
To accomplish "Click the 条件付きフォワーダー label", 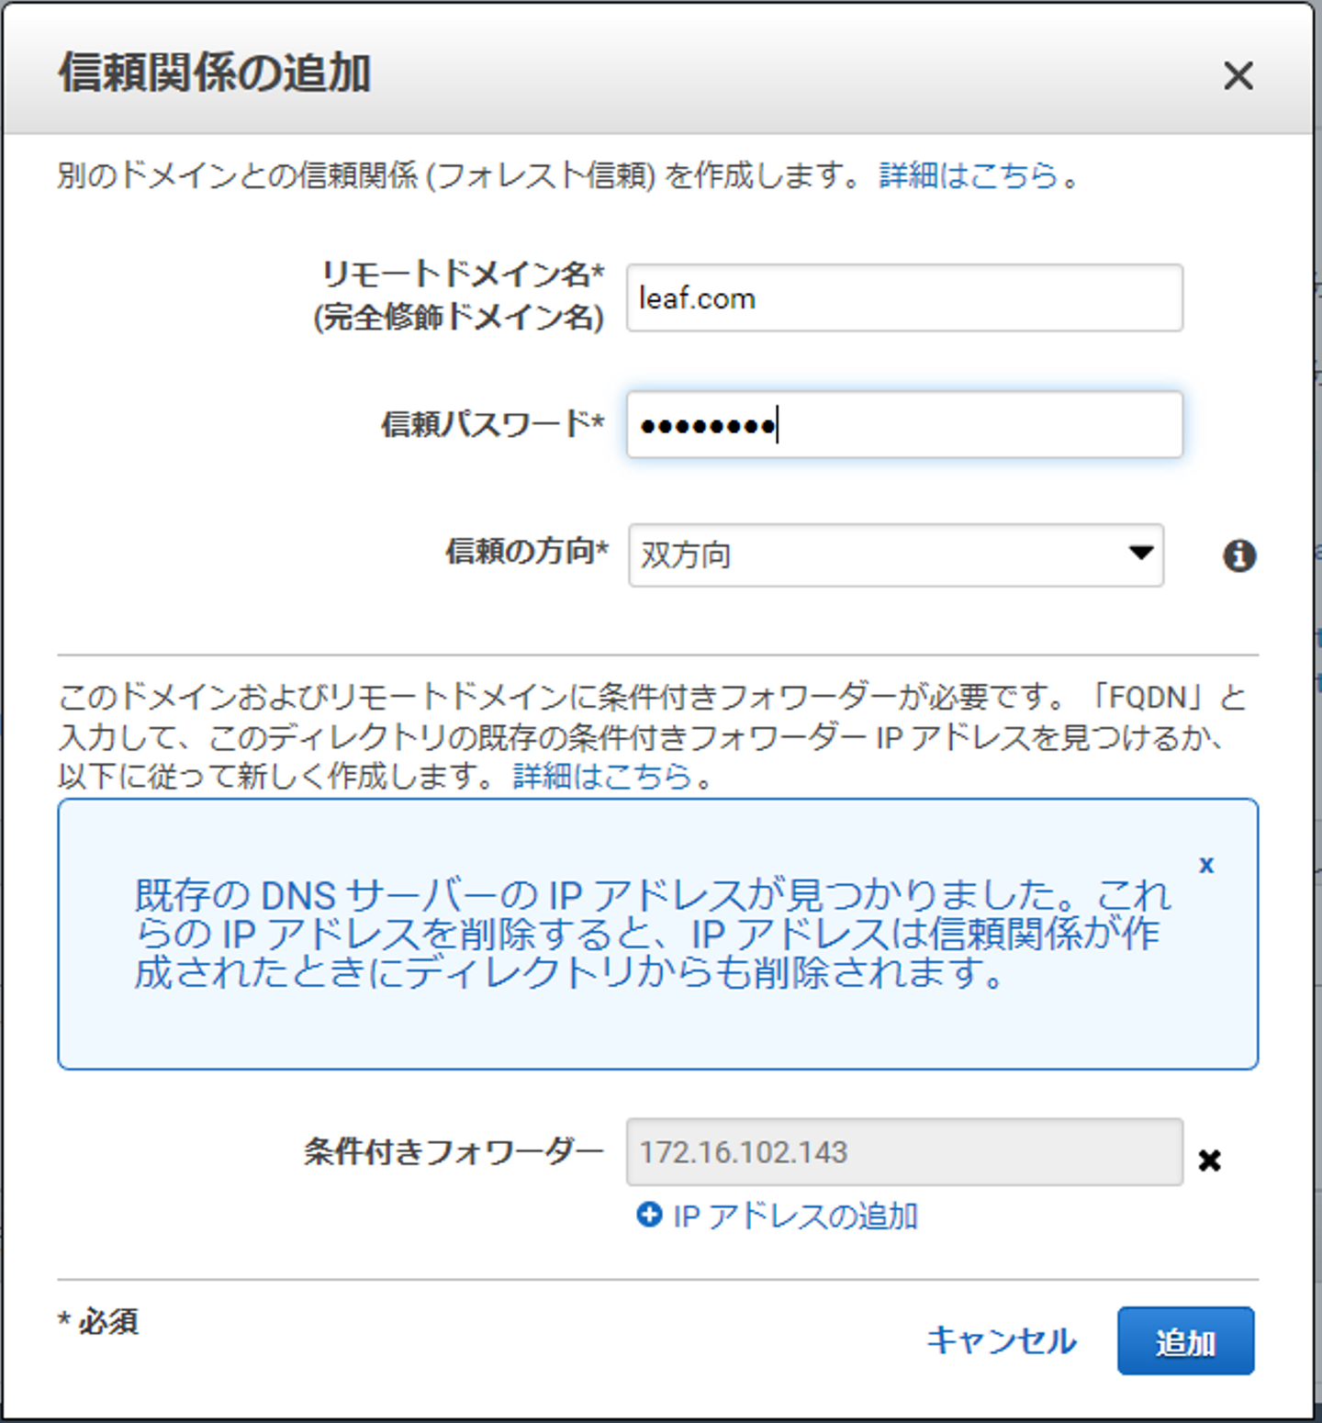I will (x=454, y=1151).
